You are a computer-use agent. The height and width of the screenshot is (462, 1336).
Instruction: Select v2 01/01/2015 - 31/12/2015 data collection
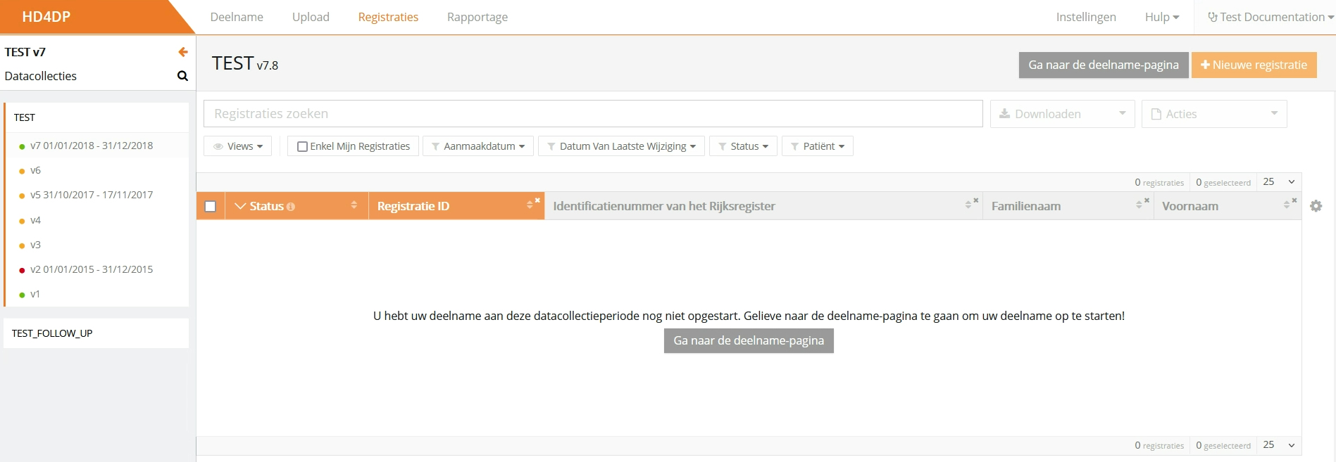pyautogui.click(x=91, y=269)
